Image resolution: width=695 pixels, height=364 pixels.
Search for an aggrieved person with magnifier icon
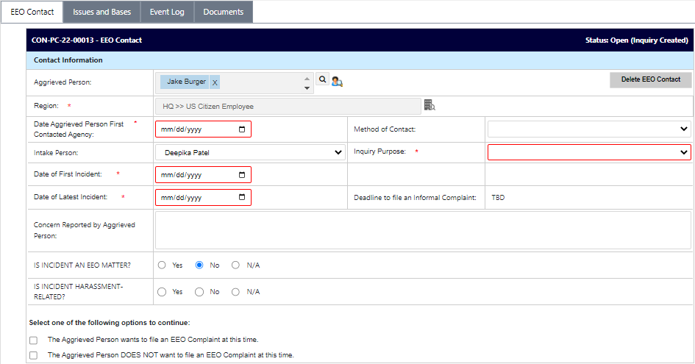click(323, 79)
